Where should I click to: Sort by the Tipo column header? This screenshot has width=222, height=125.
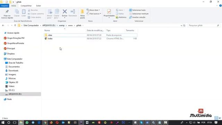(108, 31)
